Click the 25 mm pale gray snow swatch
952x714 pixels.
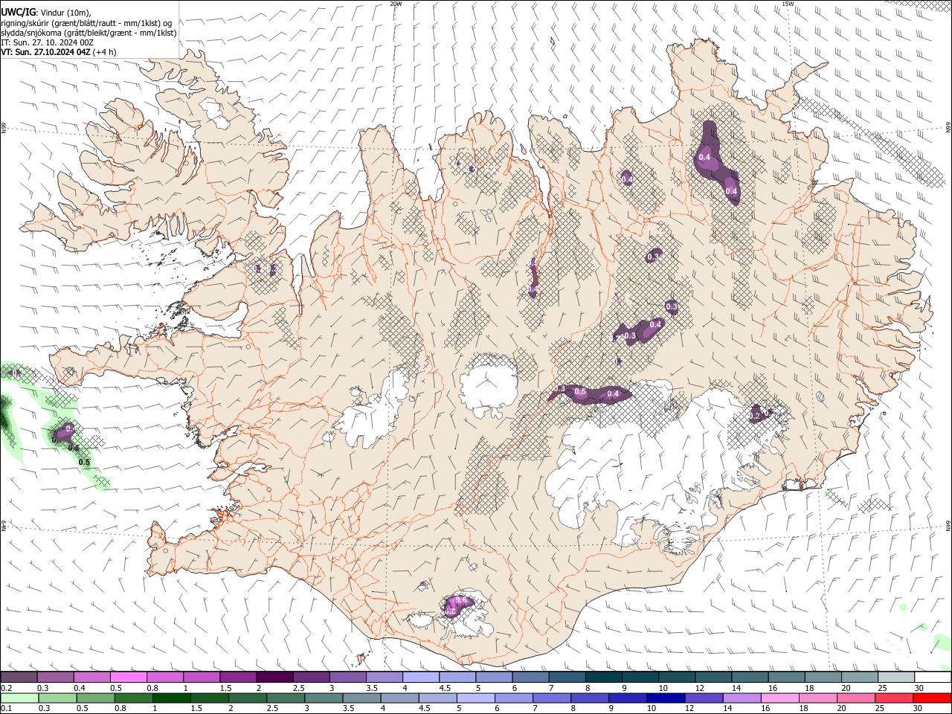[x=897, y=678]
